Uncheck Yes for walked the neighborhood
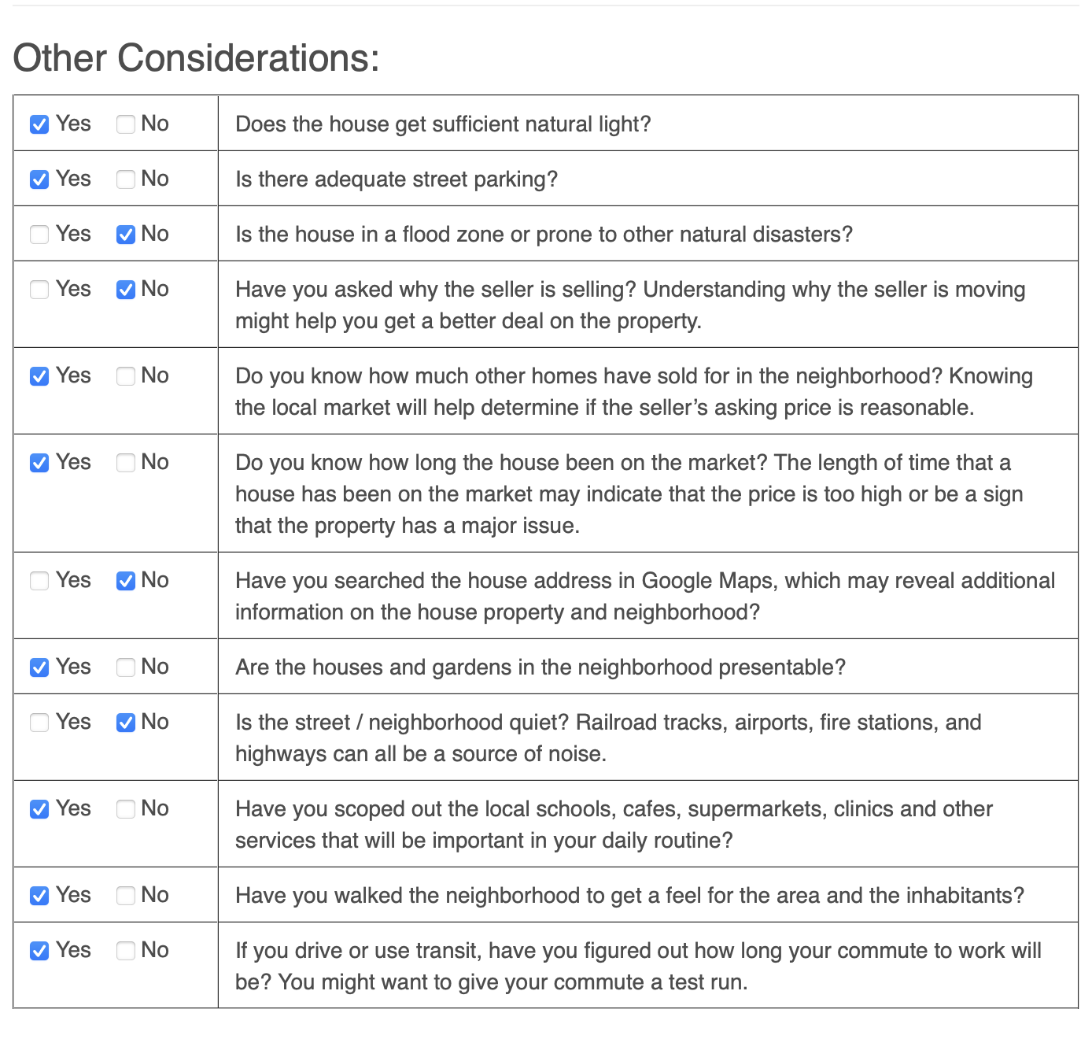The width and height of the screenshot is (1092, 1039). 39,896
